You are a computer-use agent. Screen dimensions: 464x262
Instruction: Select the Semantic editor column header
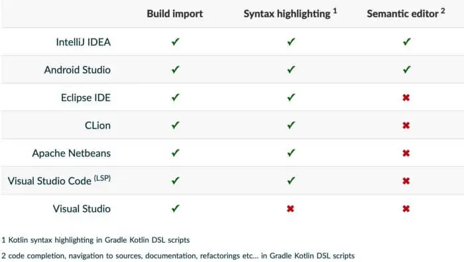click(406, 14)
